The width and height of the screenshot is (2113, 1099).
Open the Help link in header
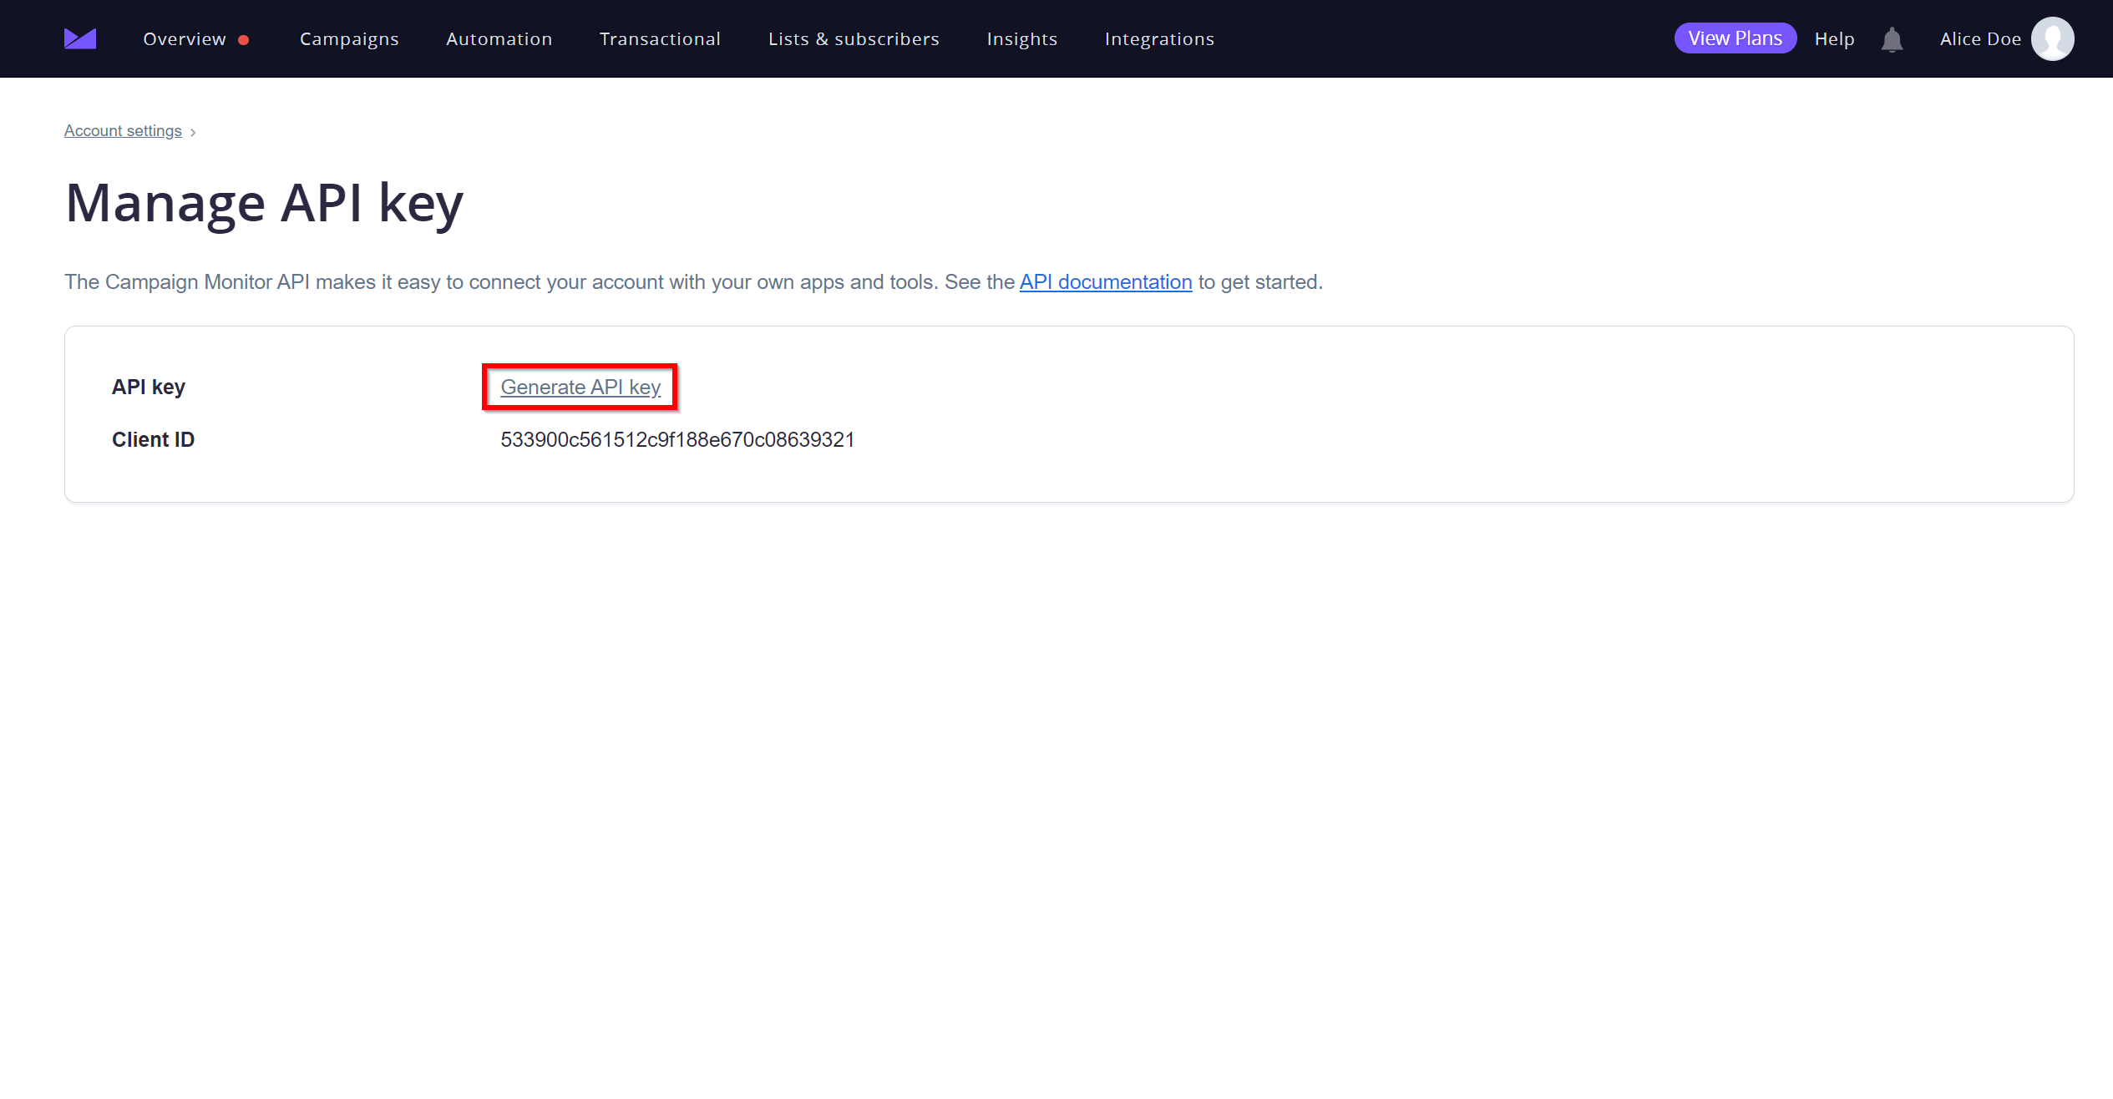pyautogui.click(x=1834, y=39)
